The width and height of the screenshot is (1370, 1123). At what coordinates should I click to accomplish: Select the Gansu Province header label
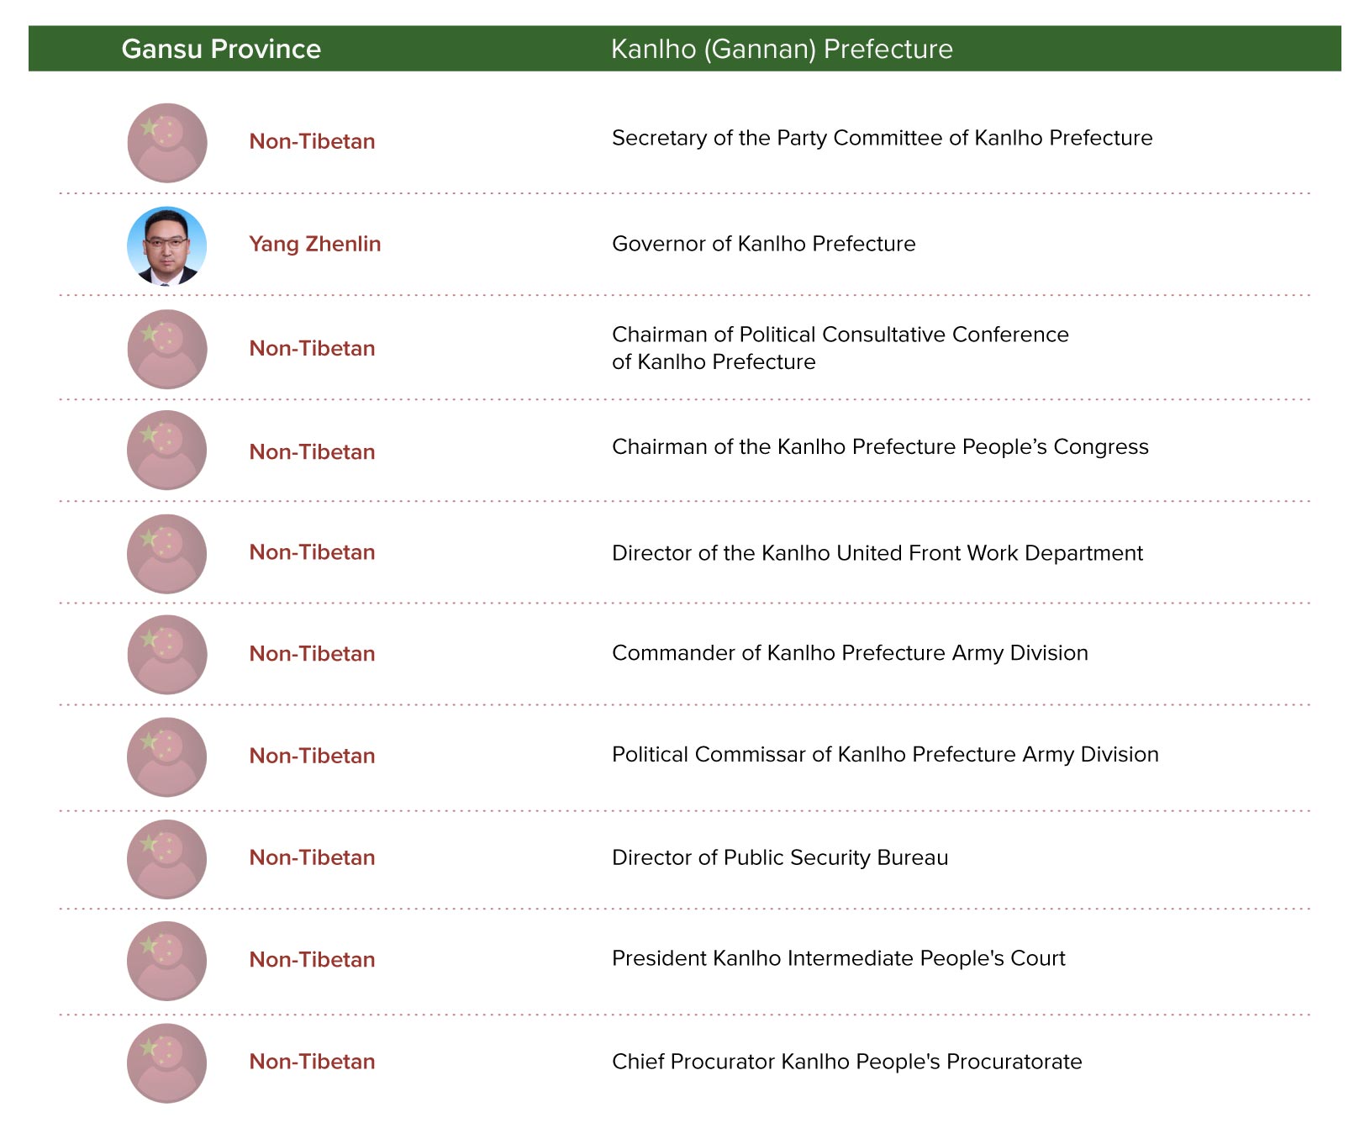(221, 49)
